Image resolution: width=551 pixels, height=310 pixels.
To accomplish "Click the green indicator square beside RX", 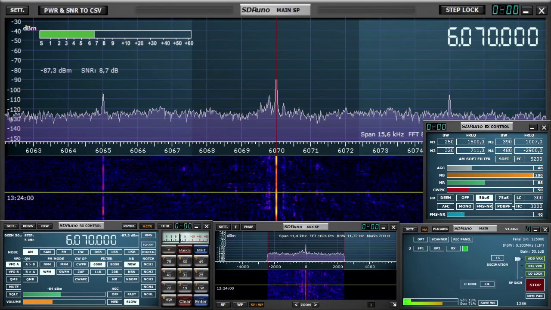I will pos(465,248).
